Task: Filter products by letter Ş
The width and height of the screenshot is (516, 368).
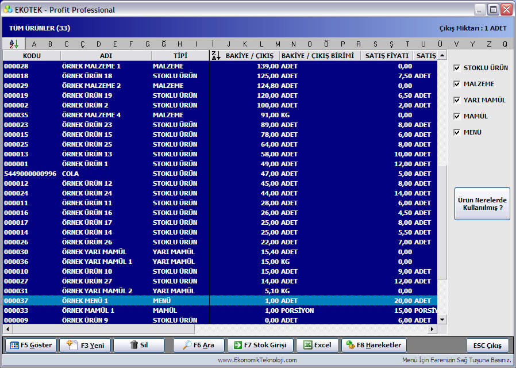Action: click(x=391, y=44)
